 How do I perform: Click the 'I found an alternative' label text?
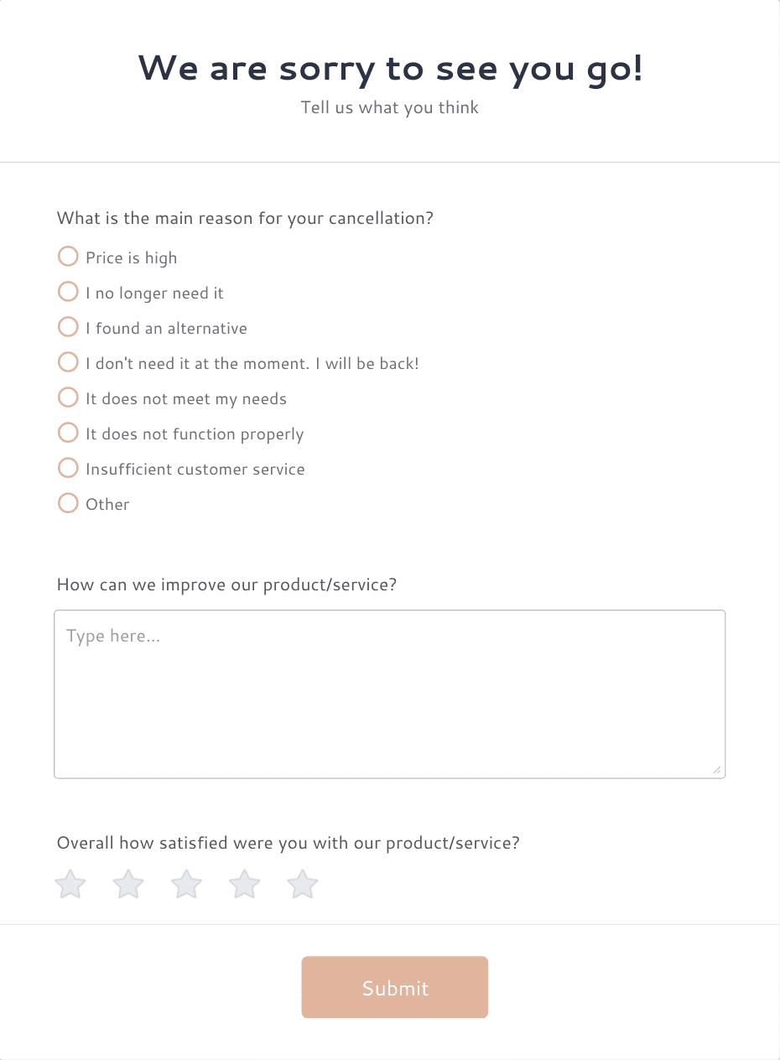point(166,328)
